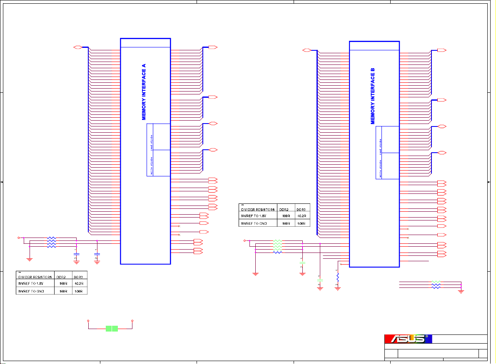Select the resistor group left of Interface A

[52, 242]
